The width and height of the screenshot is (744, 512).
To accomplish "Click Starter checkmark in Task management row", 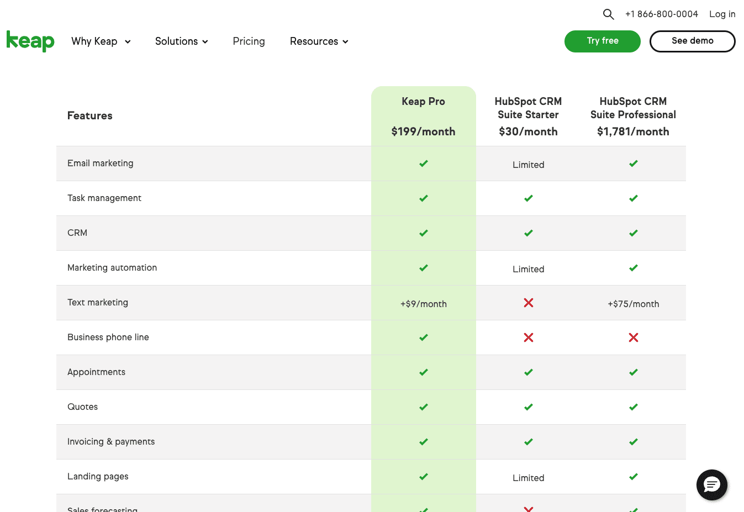I will click(x=529, y=198).
